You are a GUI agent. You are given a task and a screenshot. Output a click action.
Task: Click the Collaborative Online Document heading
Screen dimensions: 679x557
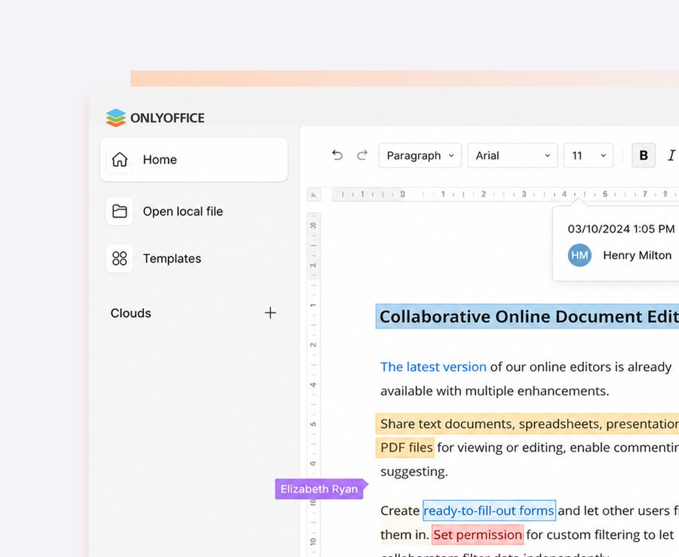point(527,317)
